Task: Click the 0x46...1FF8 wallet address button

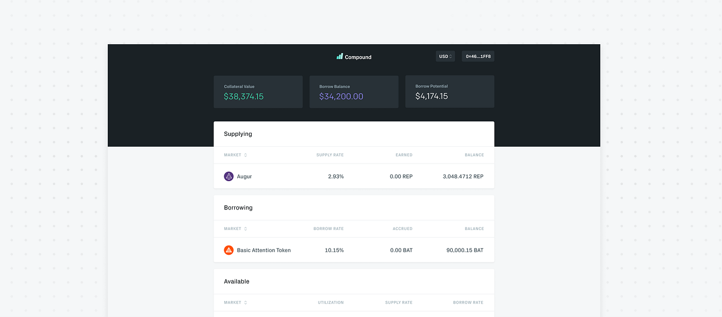Action: pyautogui.click(x=478, y=57)
